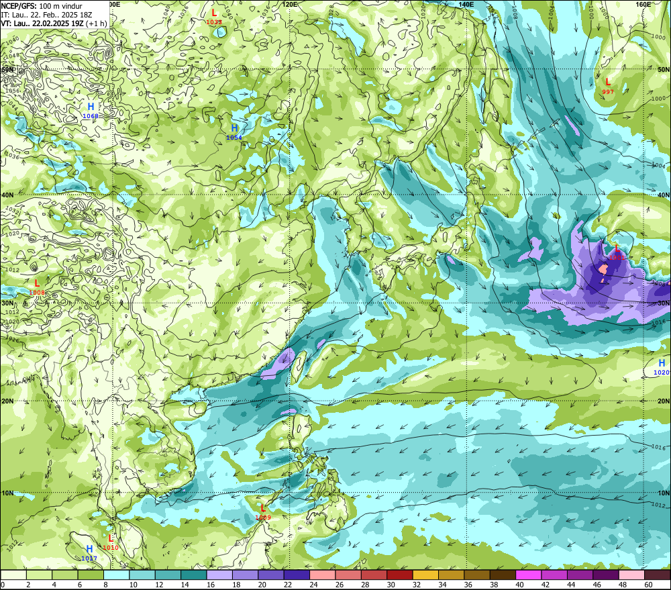The image size is (671, 590).
Task: Pick the legend swatch between 0 and 2
Action: [13, 575]
